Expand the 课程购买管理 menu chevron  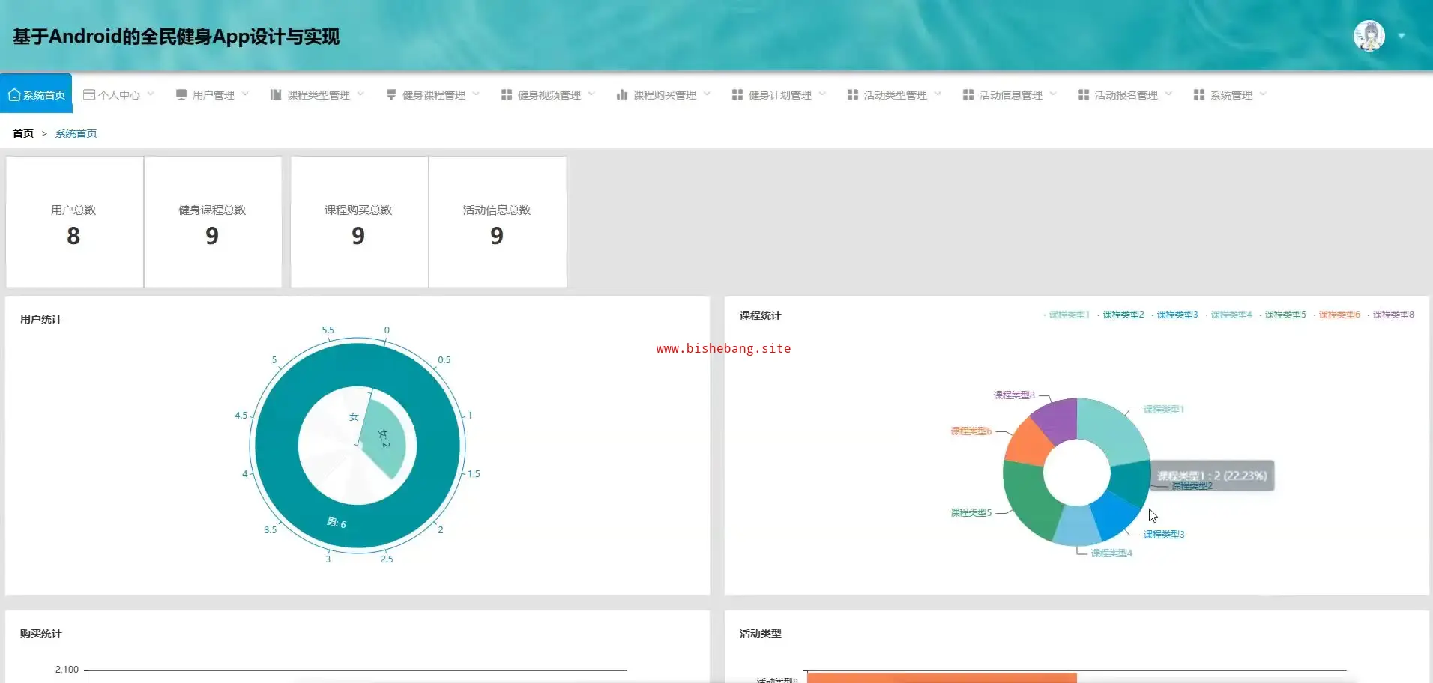(x=707, y=94)
